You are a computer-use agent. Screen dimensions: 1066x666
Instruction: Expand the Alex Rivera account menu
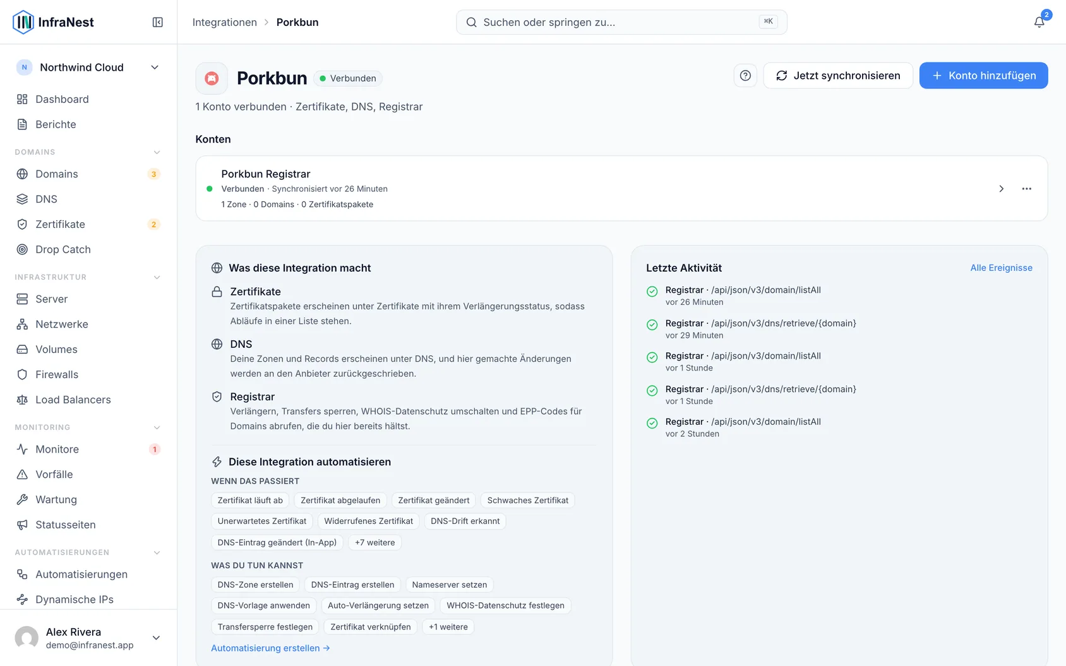pos(156,638)
